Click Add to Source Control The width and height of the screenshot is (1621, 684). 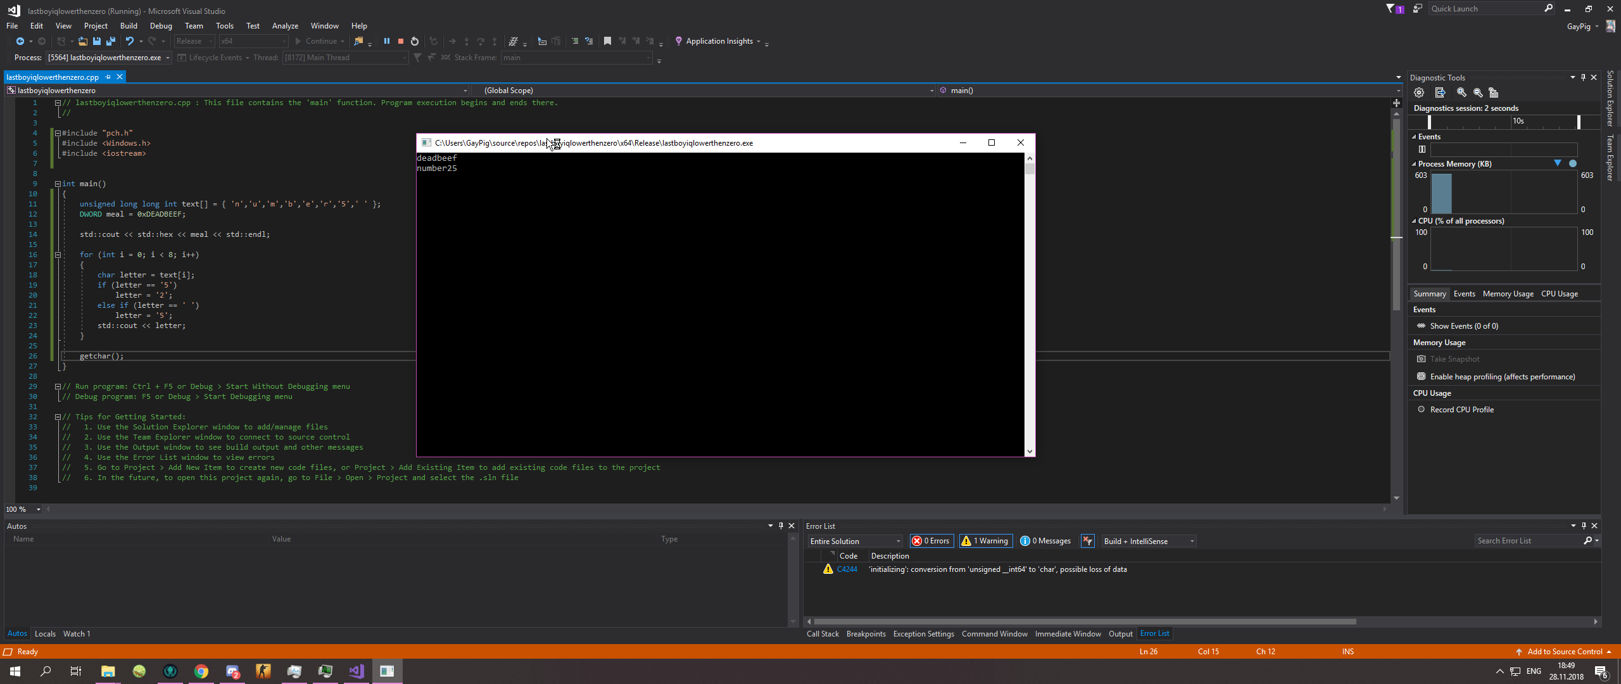pos(1564,652)
